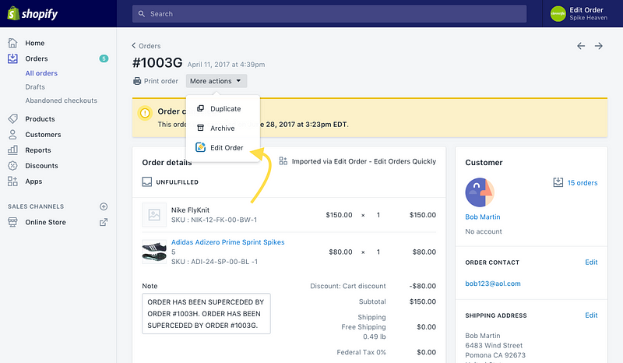Open Reports section
623x363 pixels.
pos(37,150)
